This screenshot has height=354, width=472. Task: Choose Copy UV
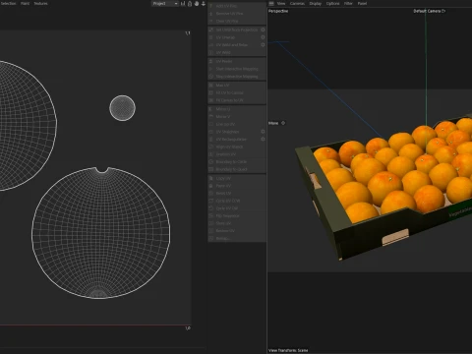[237, 178]
